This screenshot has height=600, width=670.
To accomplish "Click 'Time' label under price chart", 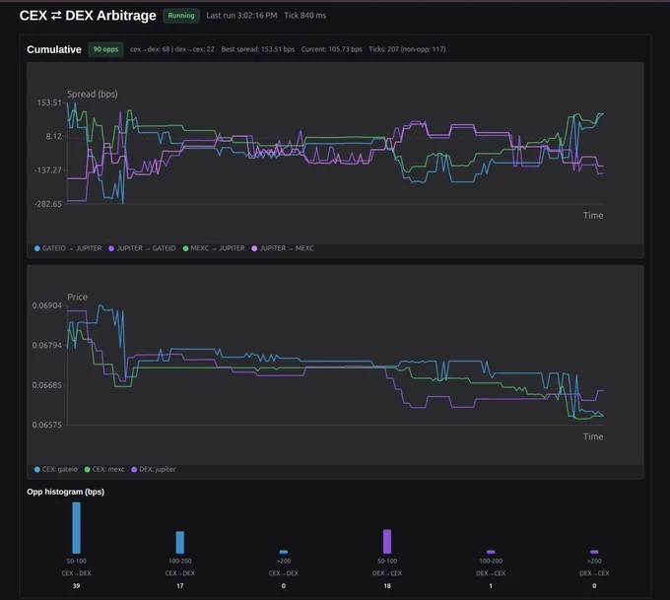I will coord(593,436).
